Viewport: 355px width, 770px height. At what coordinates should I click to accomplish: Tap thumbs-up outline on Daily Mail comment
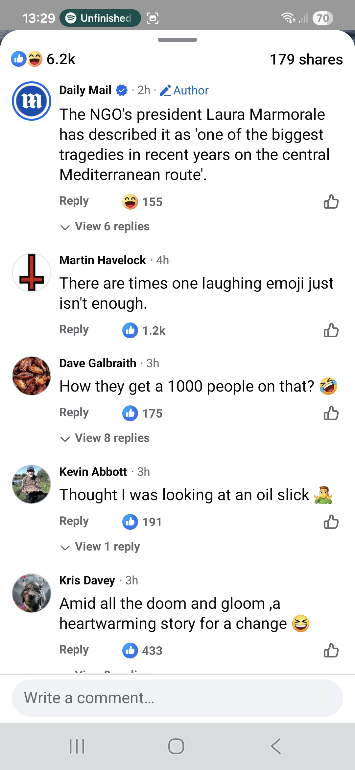(331, 202)
